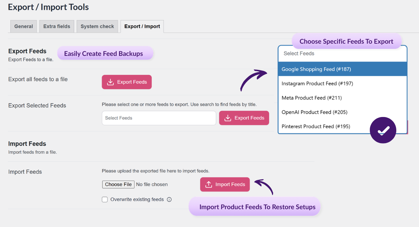The width and height of the screenshot is (419, 227).
Task: Switch to the General tab
Action: [23, 26]
